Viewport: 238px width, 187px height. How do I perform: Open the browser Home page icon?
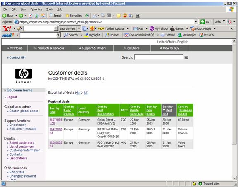(43, 15)
